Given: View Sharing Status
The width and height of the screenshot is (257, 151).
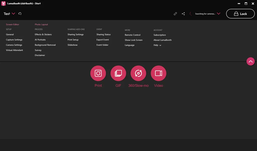Looking at the screenshot, I should (103, 35).
